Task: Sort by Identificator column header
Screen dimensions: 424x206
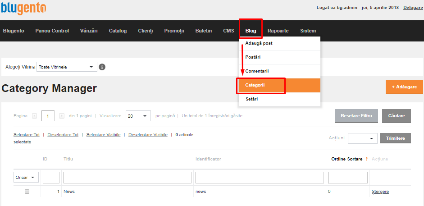Action: (208, 159)
